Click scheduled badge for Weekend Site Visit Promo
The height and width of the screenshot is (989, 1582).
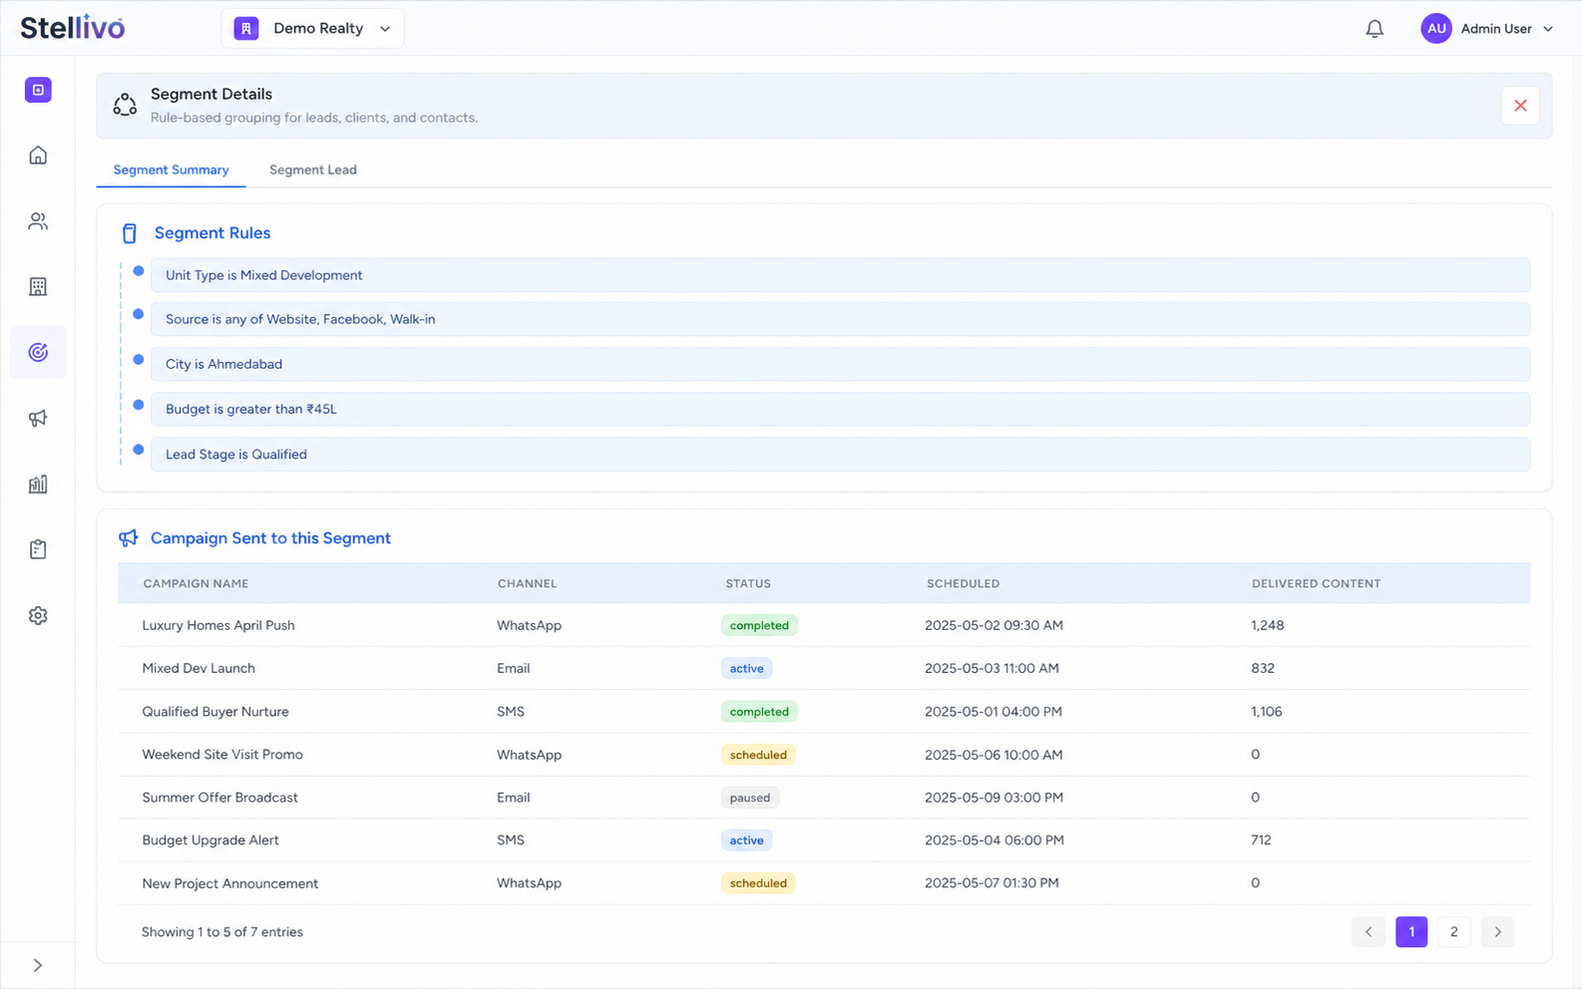pyautogui.click(x=758, y=755)
